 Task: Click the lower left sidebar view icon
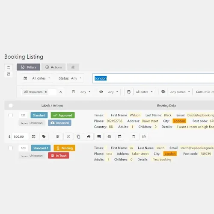[9, 74]
